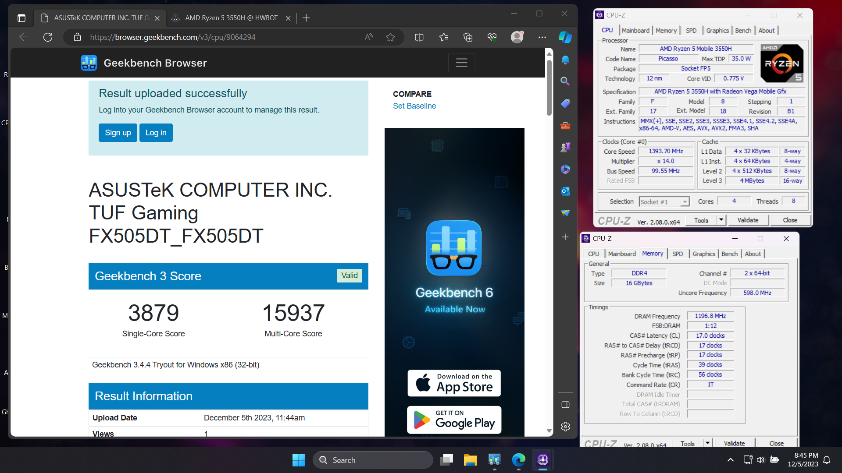Image resolution: width=842 pixels, height=473 pixels.
Task: Click the Download on the App Store badge
Action: tap(454, 383)
